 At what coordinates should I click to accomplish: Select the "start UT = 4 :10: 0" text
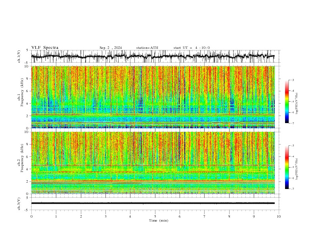pos(191,48)
